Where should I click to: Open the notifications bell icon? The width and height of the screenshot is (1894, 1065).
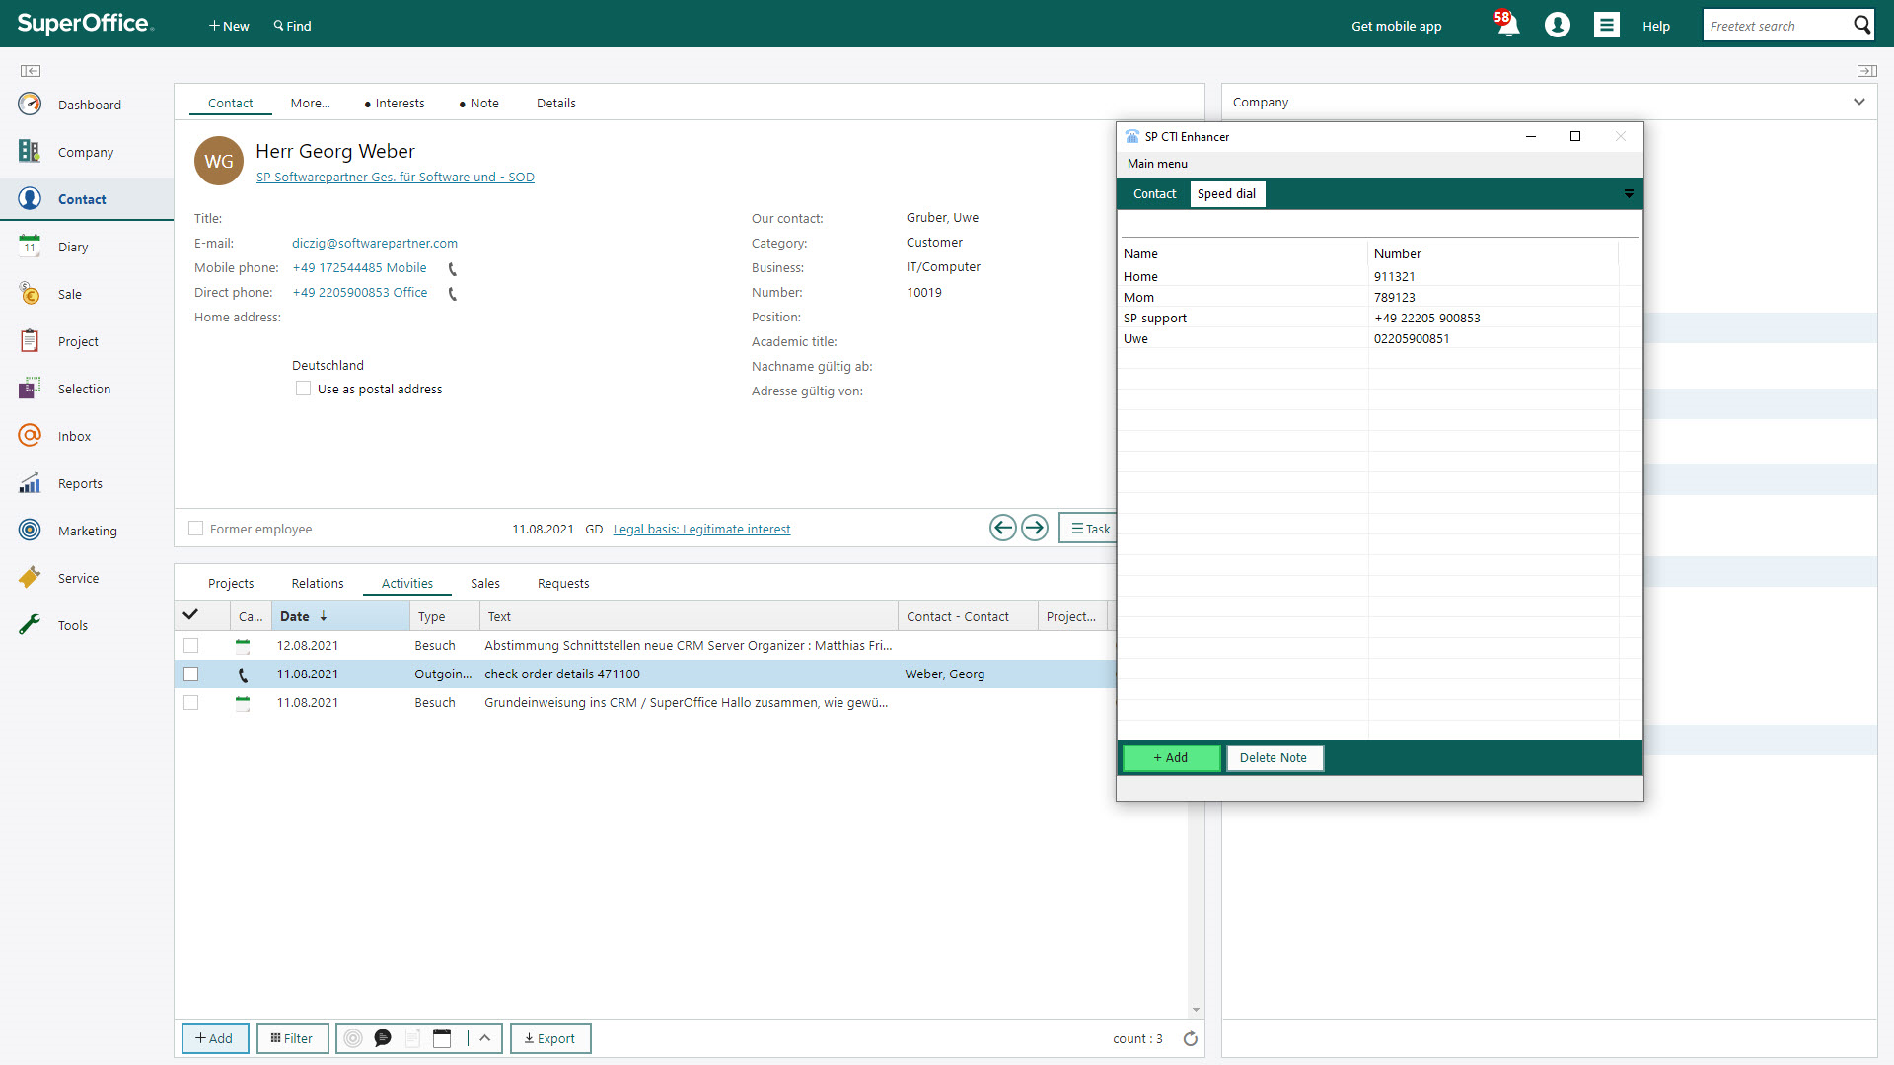(x=1507, y=26)
